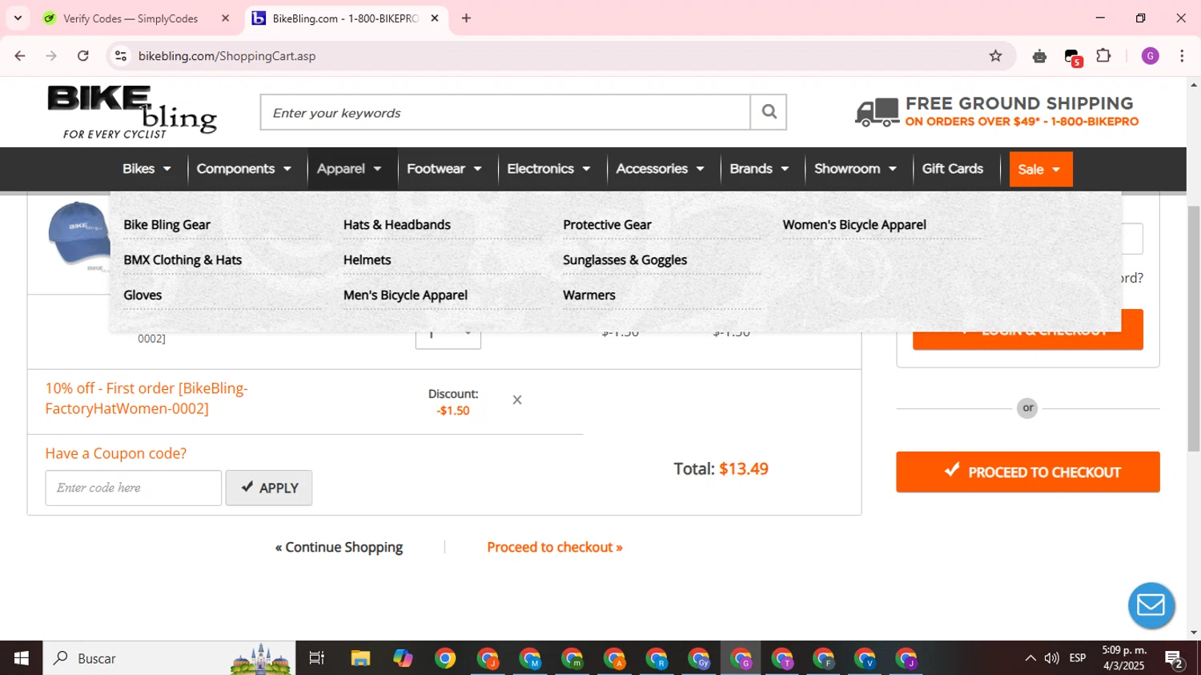Expand the Components menu dropdown
Viewport: 1201px width, 675px height.
pyautogui.click(x=243, y=169)
